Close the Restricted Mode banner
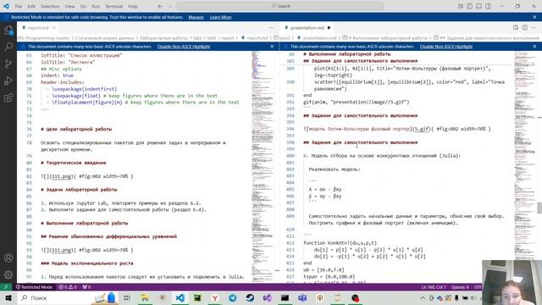Image resolution: width=542 pixels, height=305 pixels. pyautogui.click(x=534, y=17)
